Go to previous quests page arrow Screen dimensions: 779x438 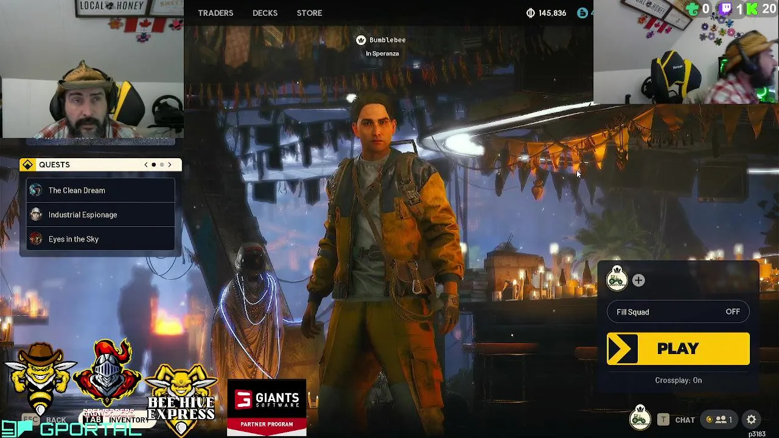[145, 165]
